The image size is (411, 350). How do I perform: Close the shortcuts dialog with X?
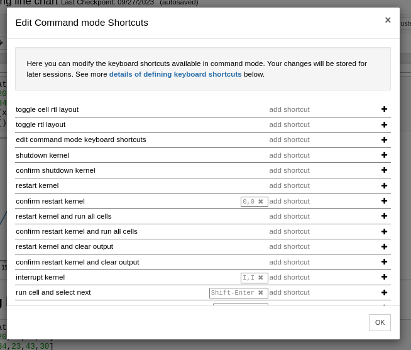pyautogui.click(x=388, y=20)
